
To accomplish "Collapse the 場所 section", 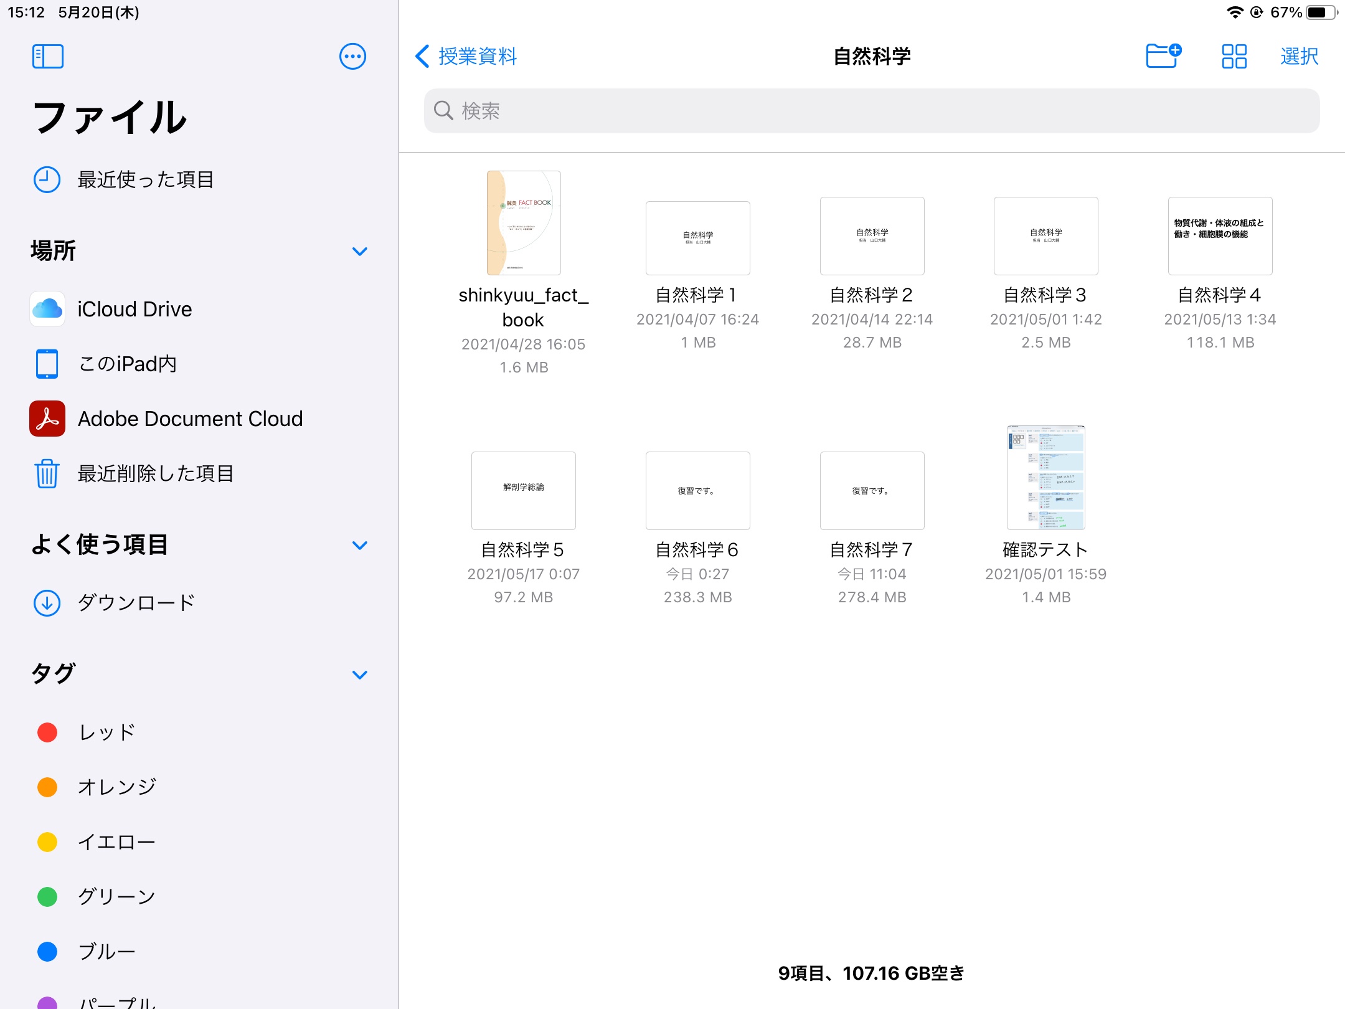I will [x=359, y=252].
